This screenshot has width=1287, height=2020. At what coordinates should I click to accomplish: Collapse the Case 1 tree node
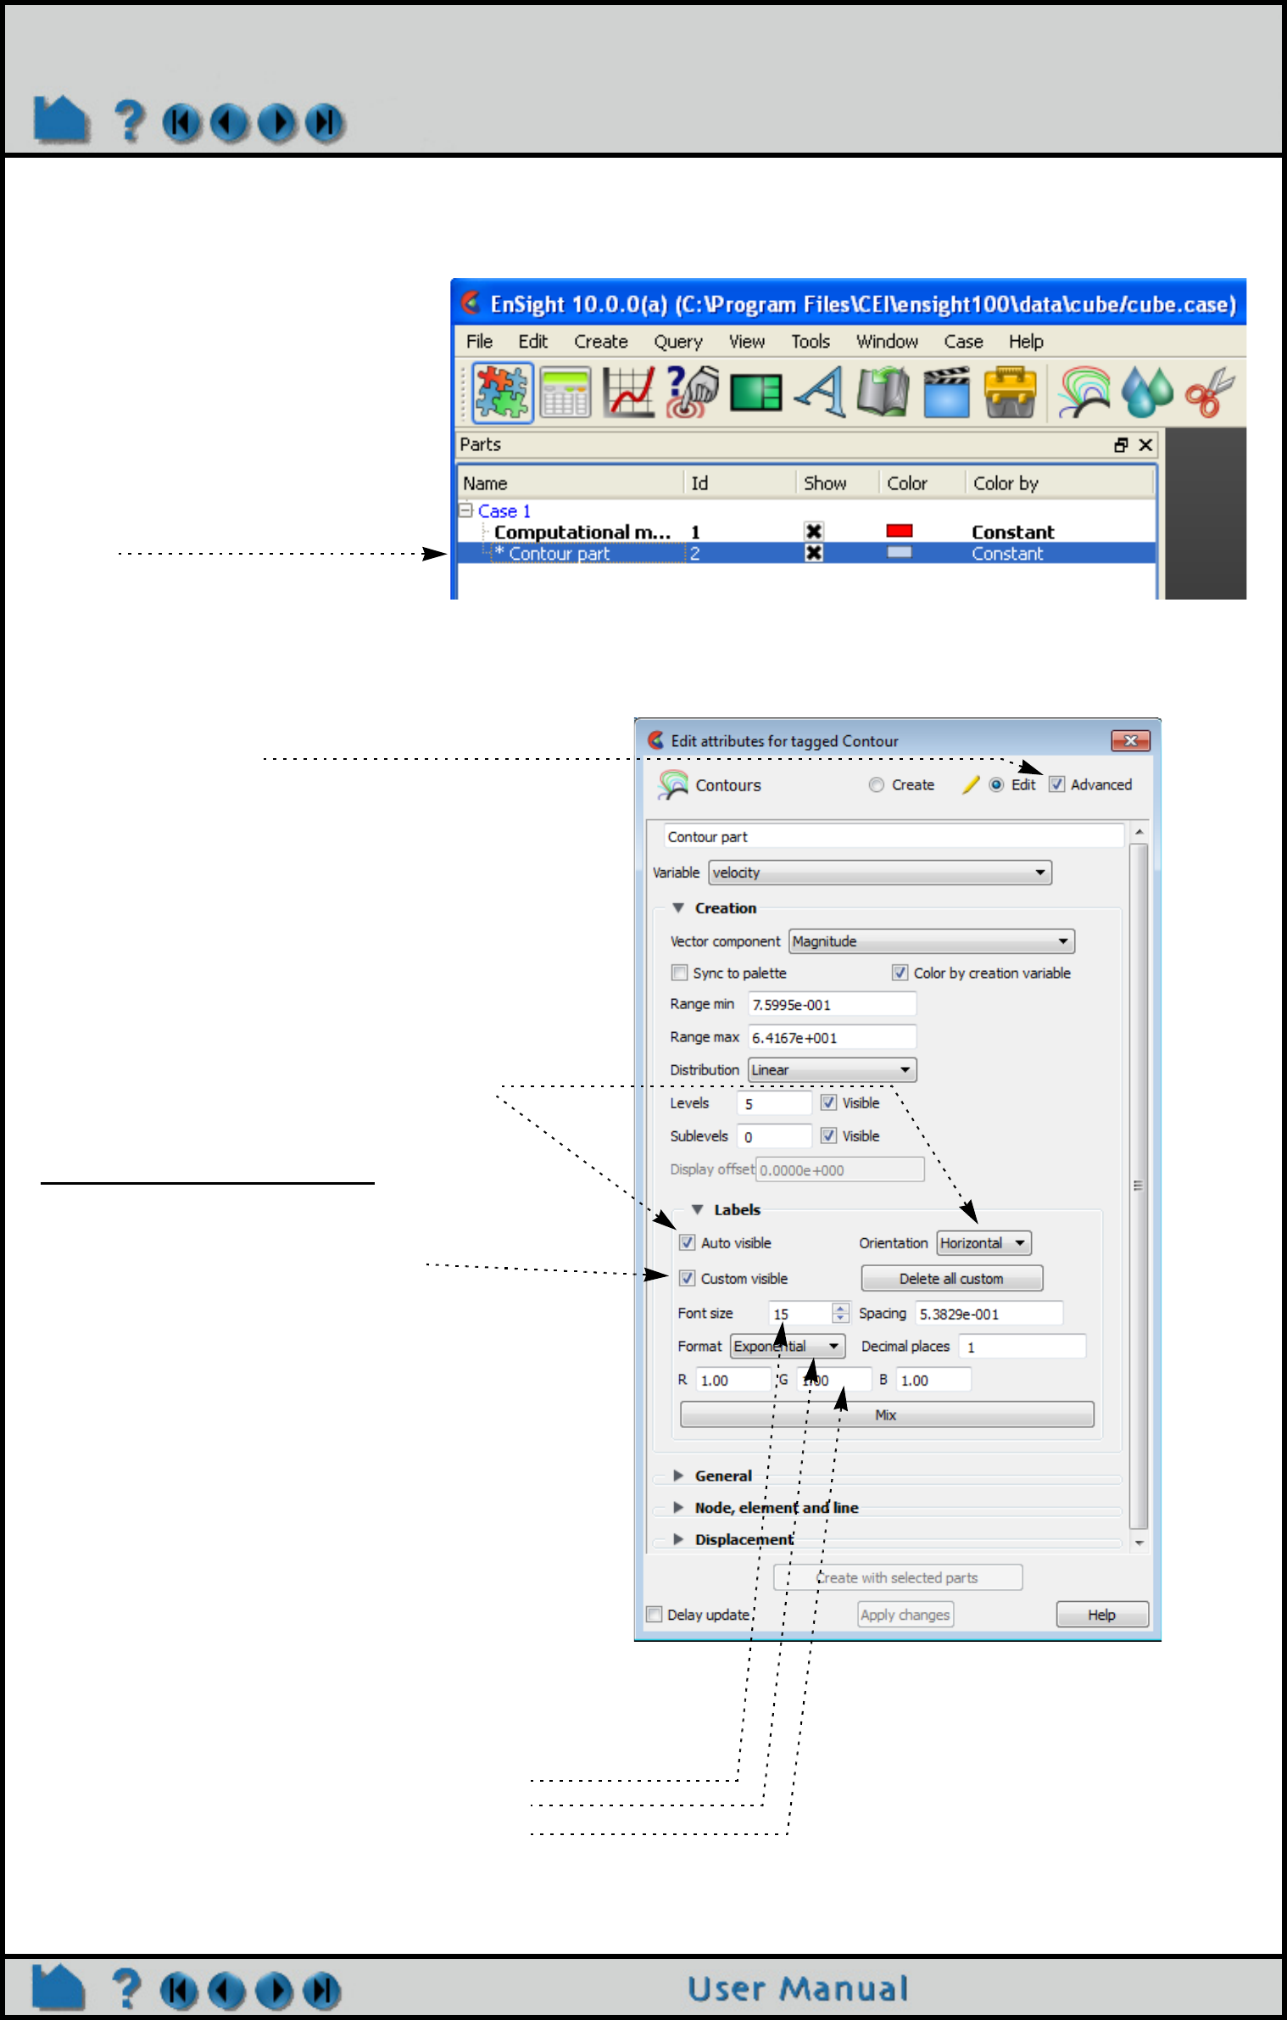[x=465, y=511]
